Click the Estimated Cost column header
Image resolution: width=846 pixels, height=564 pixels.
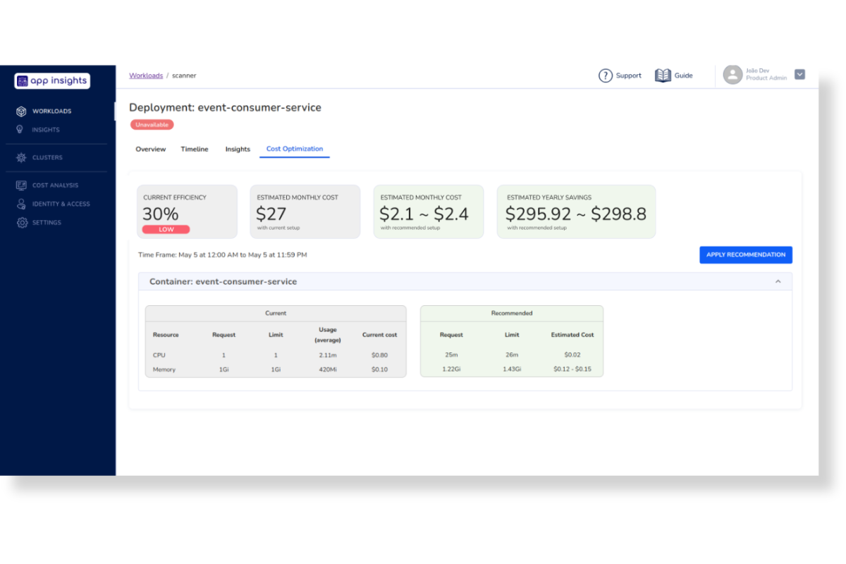tap(572, 335)
